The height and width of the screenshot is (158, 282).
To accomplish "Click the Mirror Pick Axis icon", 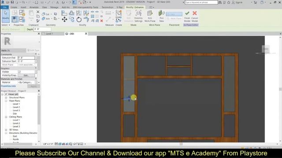I will pos(79,13).
